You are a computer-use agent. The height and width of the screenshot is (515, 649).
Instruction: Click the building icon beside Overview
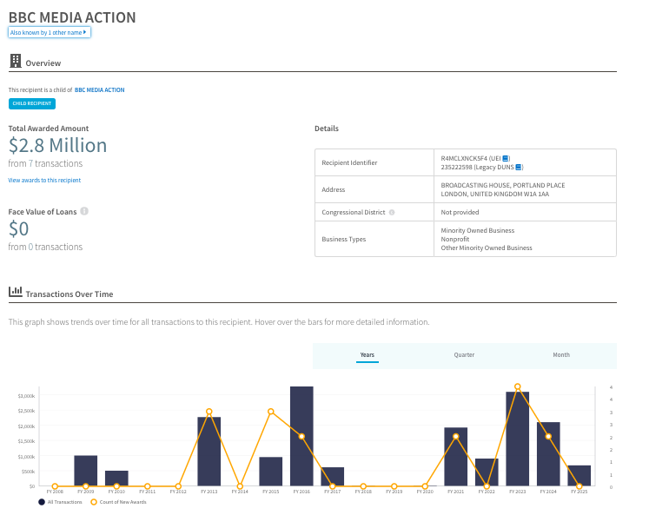point(15,61)
